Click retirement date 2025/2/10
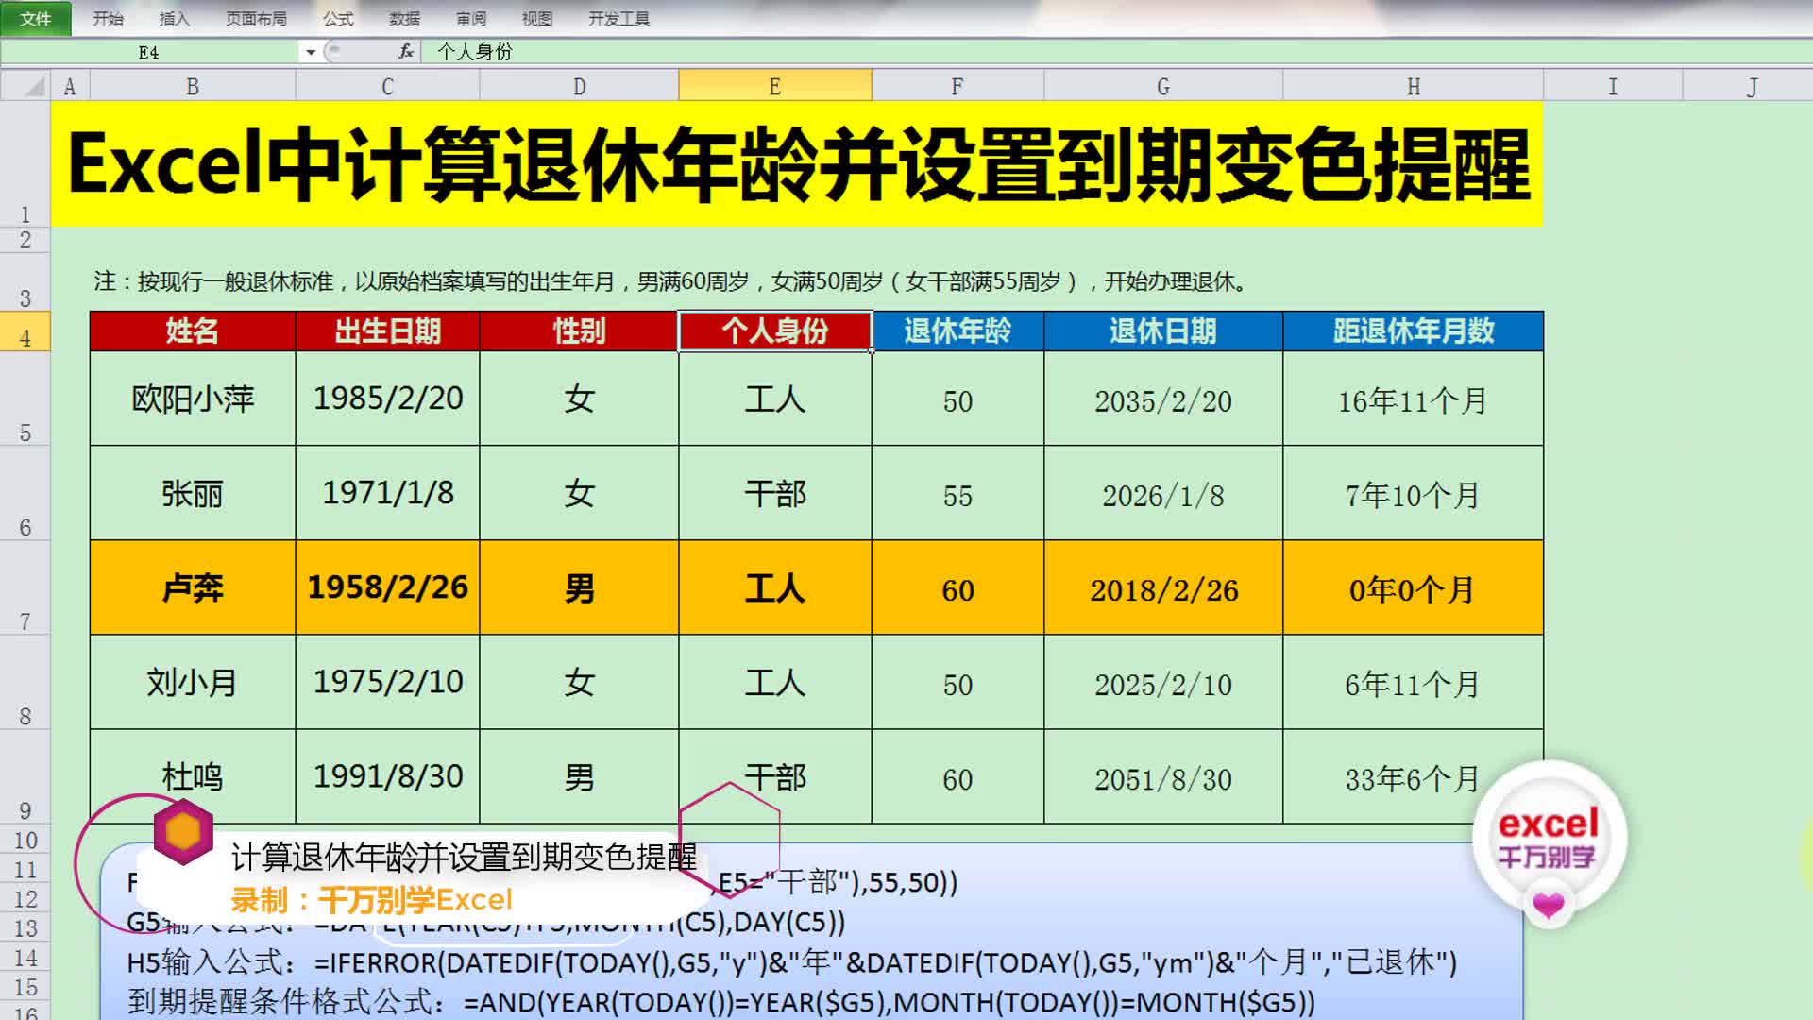 tap(1163, 682)
